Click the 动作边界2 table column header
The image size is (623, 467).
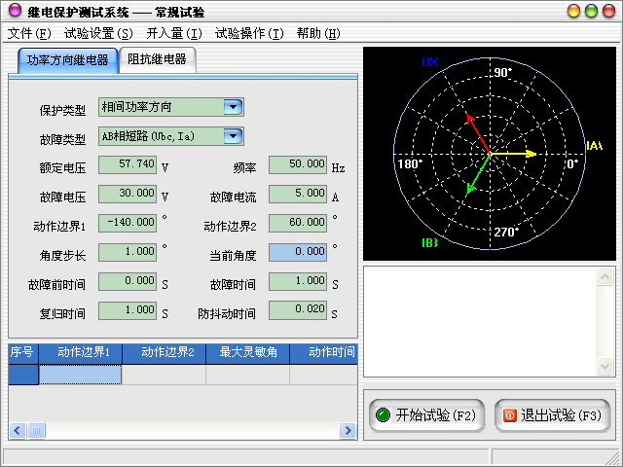coord(165,354)
